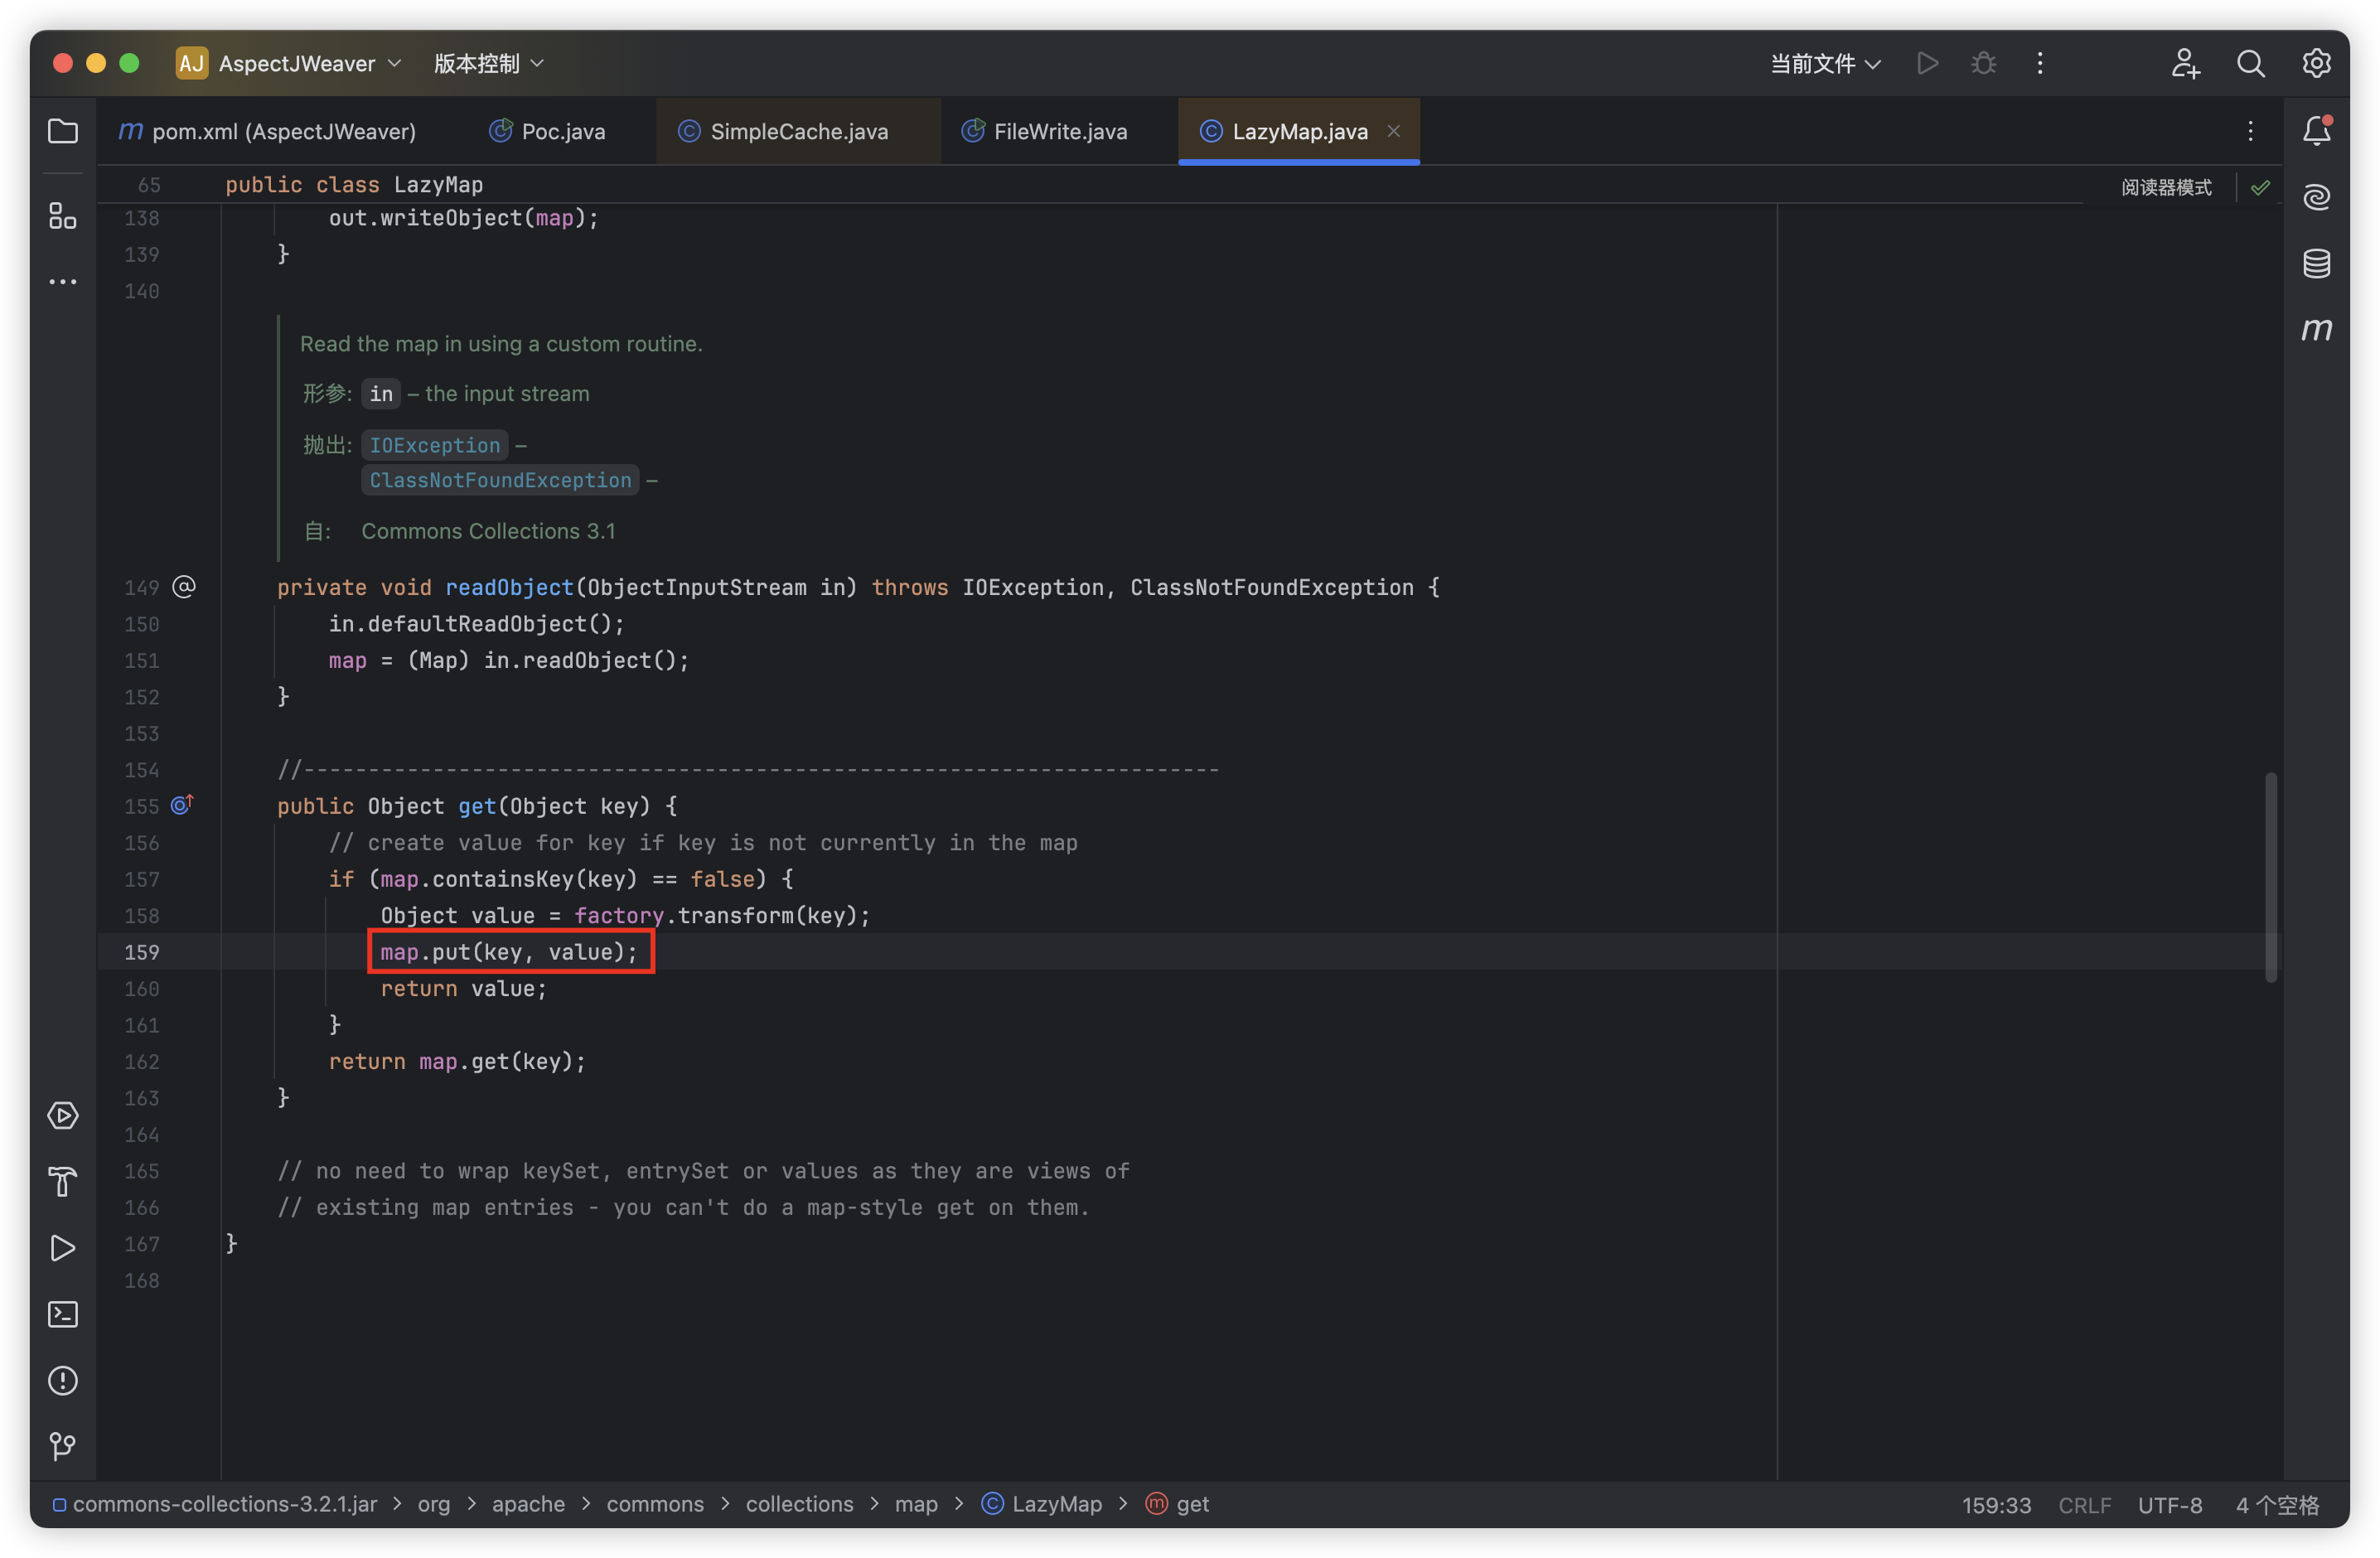
Task: Open the Database tool window icon
Action: click(2316, 264)
